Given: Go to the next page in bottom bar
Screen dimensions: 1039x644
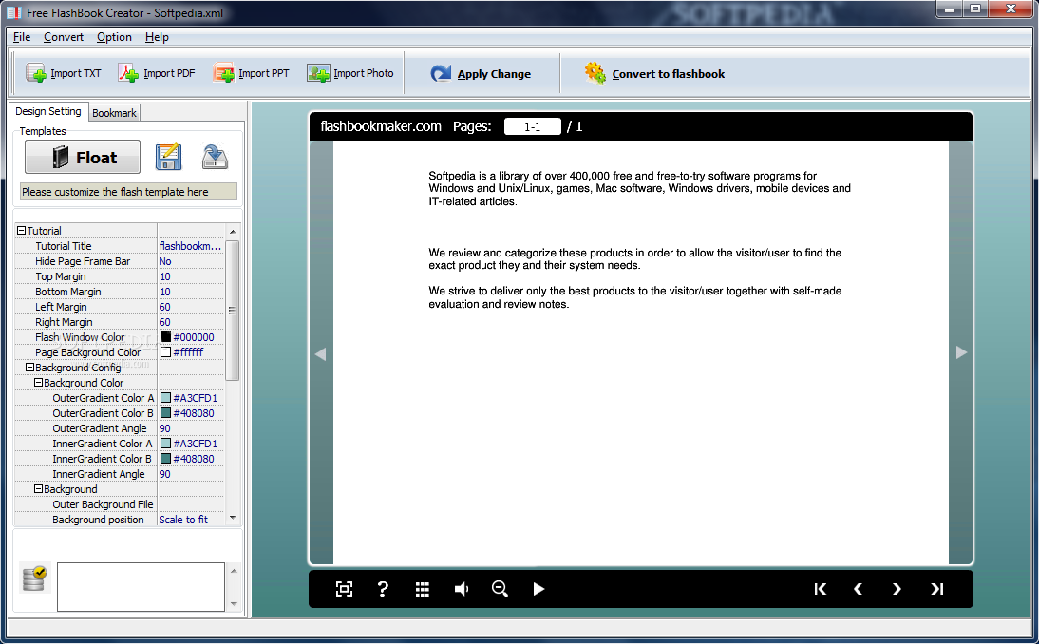Looking at the screenshot, I should [x=897, y=589].
